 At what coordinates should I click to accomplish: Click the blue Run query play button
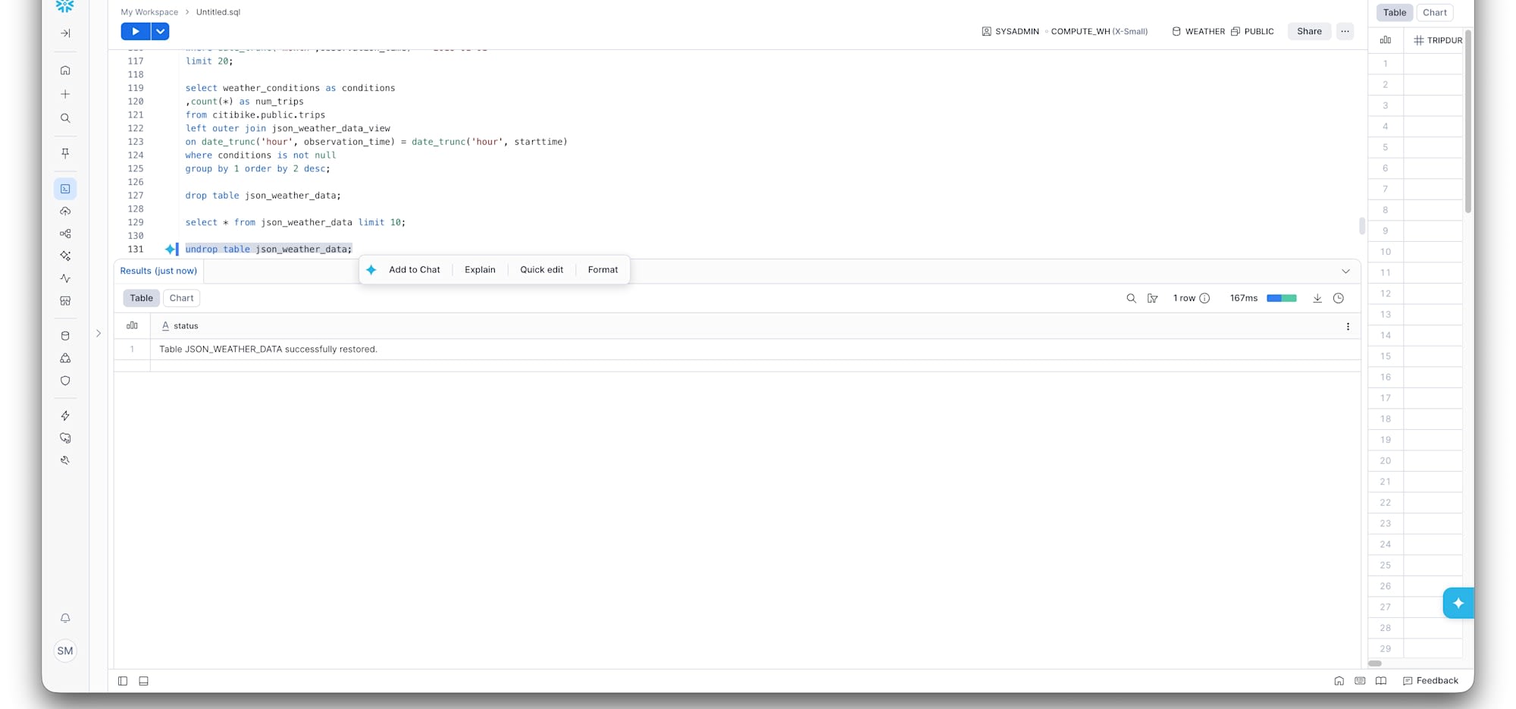pos(135,31)
